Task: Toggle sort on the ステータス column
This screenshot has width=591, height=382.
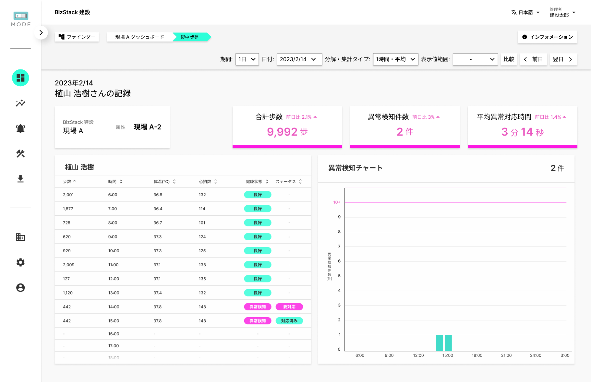Action: (x=289, y=181)
